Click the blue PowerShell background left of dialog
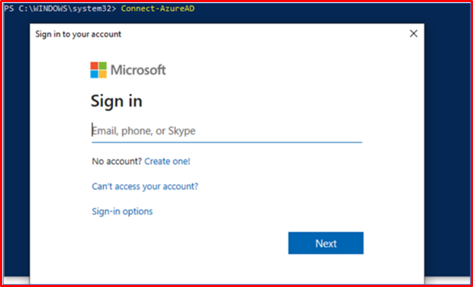This screenshot has height=287, width=473. pyautogui.click(x=17, y=145)
